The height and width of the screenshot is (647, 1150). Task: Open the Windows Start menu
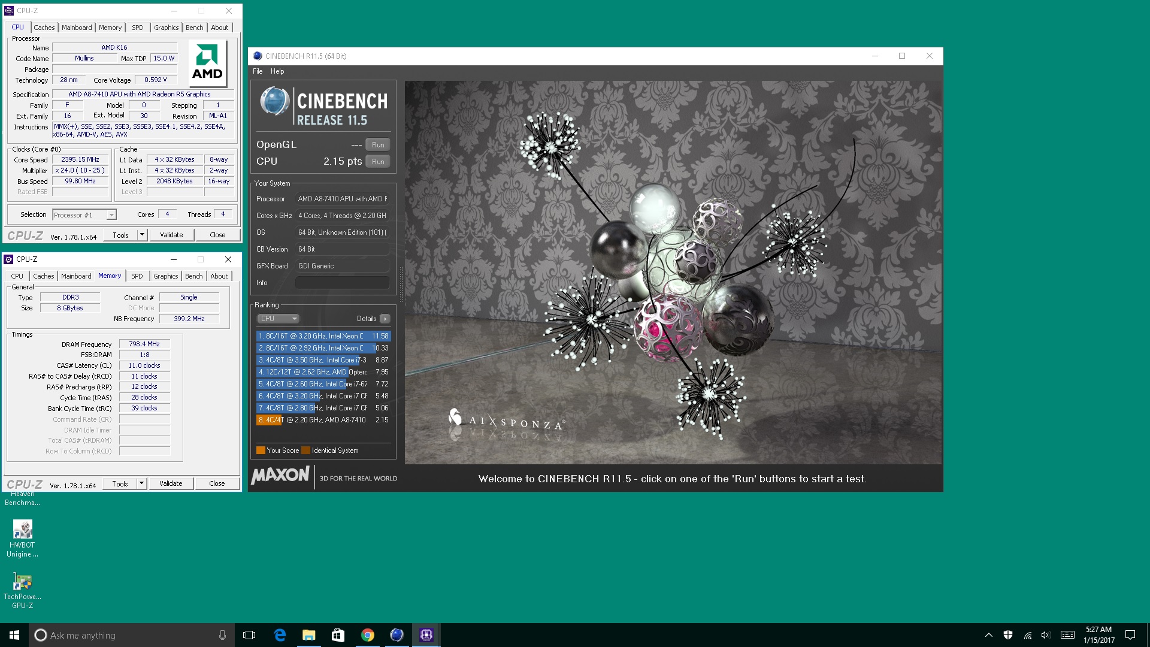tap(14, 635)
